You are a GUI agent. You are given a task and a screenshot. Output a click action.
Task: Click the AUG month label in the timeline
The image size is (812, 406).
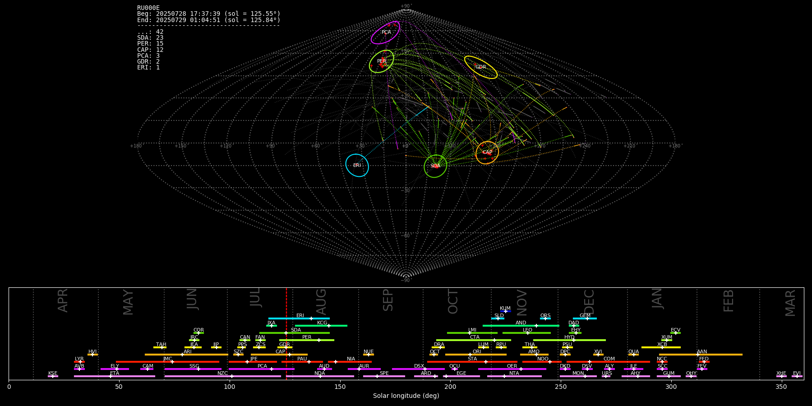pyautogui.click(x=321, y=302)
